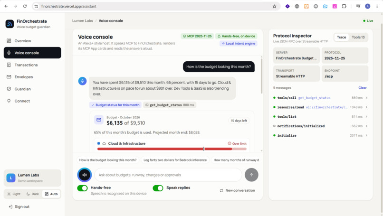The height and width of the screenshot is (216, 383).
Task: Open the Guardian section
Action: point(32,89)
